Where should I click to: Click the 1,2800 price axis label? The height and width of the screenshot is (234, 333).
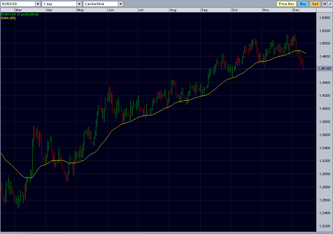tap(325, 187)
